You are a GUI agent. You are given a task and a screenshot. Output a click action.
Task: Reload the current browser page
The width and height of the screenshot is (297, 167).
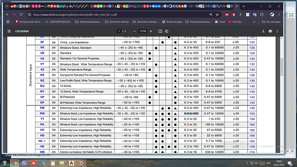tap(21, 15)
